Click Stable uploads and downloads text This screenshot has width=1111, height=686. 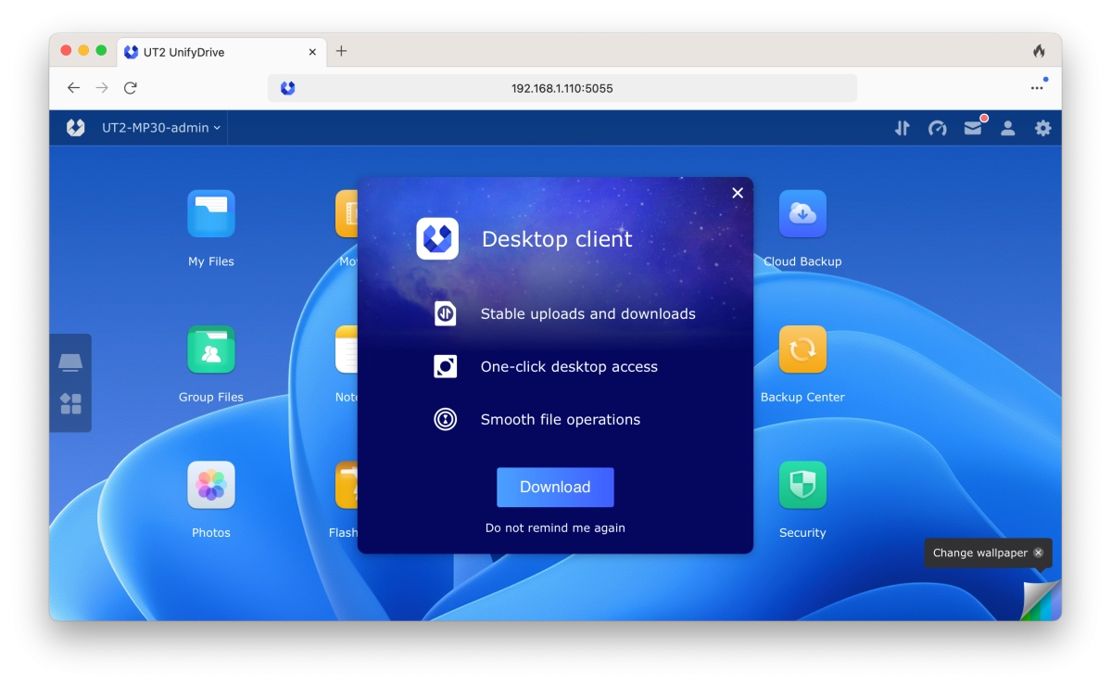tap(588, 314)
